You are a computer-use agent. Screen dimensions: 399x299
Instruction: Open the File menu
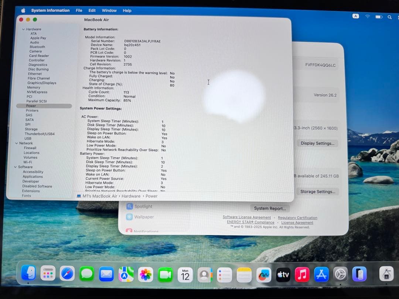79,10
